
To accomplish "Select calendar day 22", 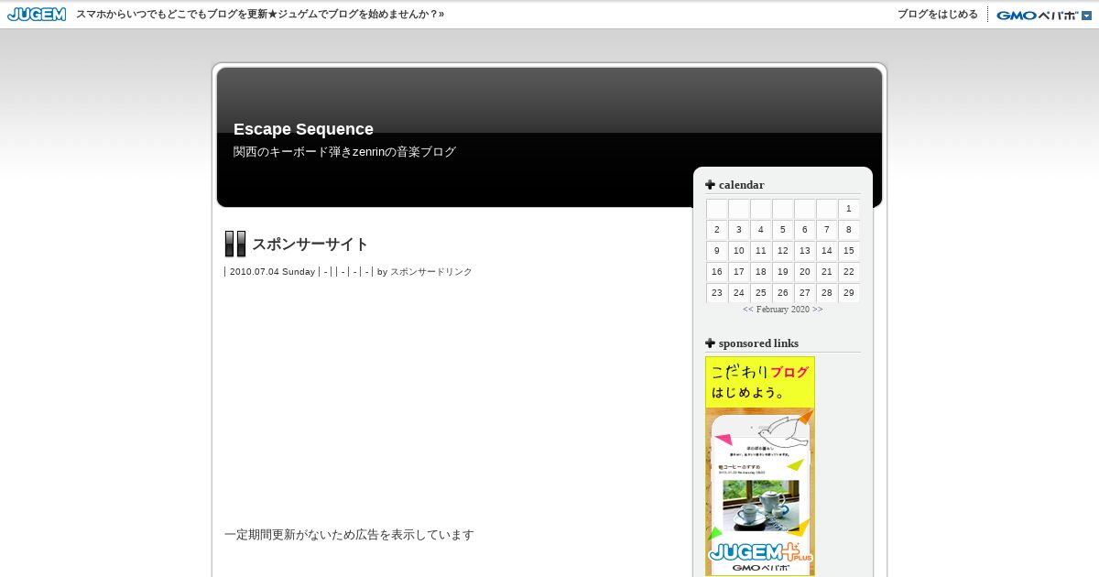I will click(x=849, y=272).
